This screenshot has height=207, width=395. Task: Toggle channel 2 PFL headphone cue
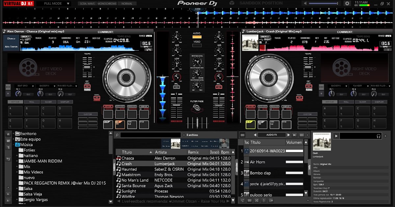tap(218, 87)
